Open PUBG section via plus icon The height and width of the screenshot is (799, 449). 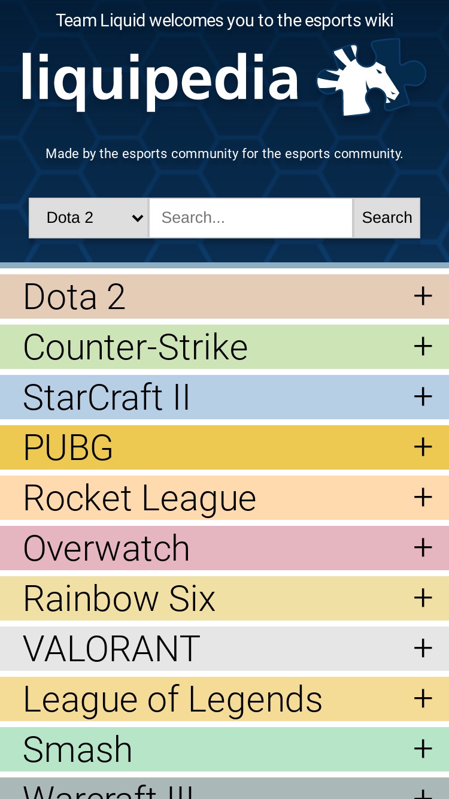(423, 447)
